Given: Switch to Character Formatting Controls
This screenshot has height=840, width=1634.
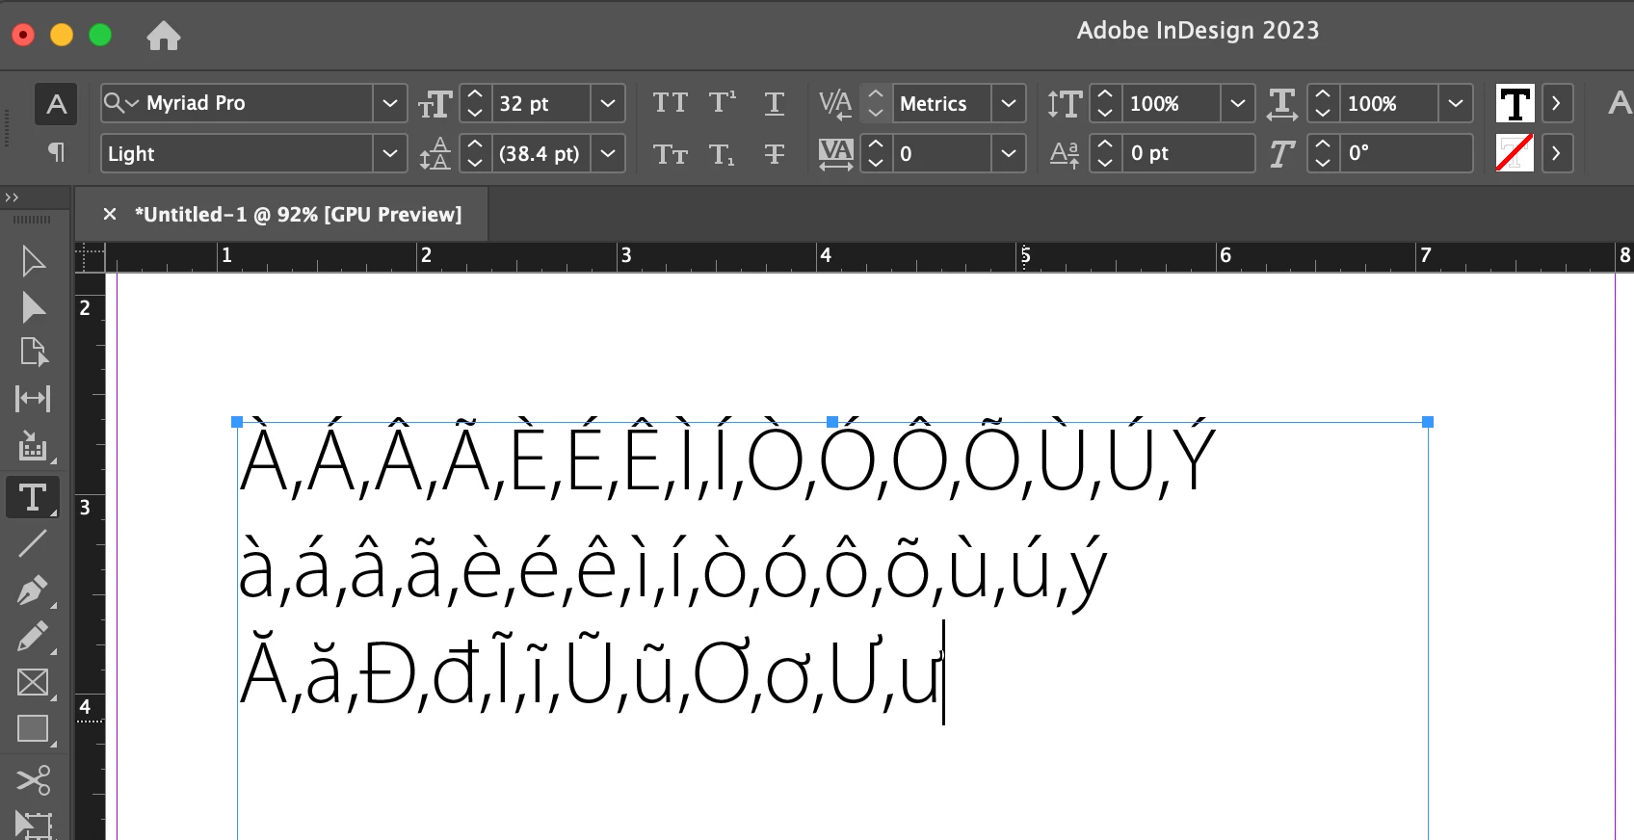Looking at the screenshot, I should [56, 104].
